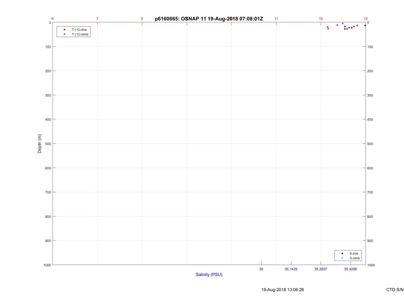Click salinity tick label 35
404x298 pixels.
click(261, 269)
